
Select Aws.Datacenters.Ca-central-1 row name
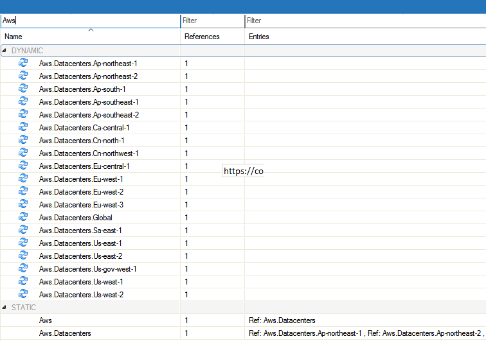tap(84, 128)
